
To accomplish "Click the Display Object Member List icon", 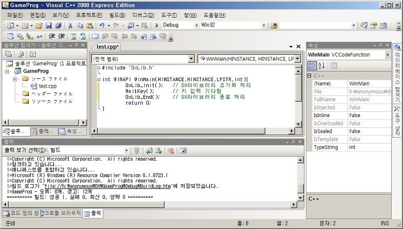I will [10, 36].
